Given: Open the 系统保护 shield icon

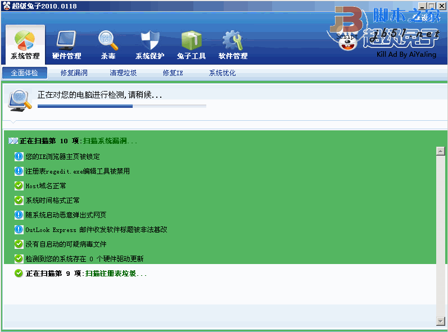Looking at the screenshot, I should tap(150, 40).
